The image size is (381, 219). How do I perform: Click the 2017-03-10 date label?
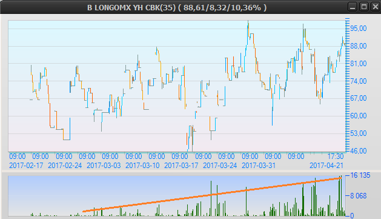pyautogui.click(x=142, y=166)
